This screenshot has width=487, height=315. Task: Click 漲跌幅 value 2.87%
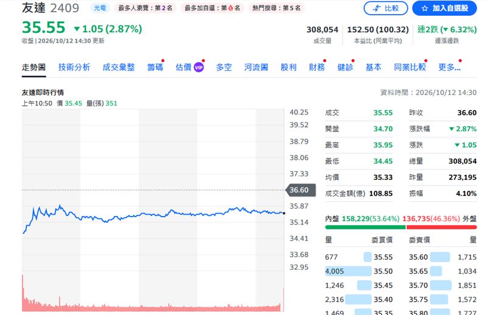(x=463, y=129)
